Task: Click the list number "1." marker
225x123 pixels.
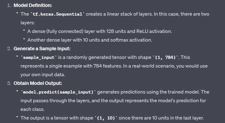Action: pos(8,5)
